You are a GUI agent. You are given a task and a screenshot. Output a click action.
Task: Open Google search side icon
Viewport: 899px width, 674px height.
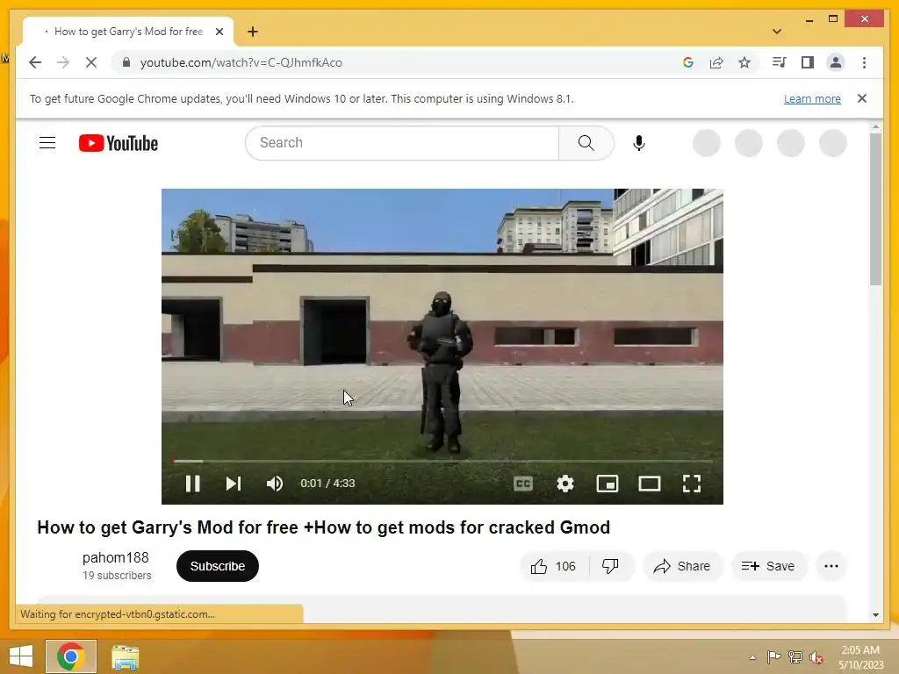pos(688,62)
